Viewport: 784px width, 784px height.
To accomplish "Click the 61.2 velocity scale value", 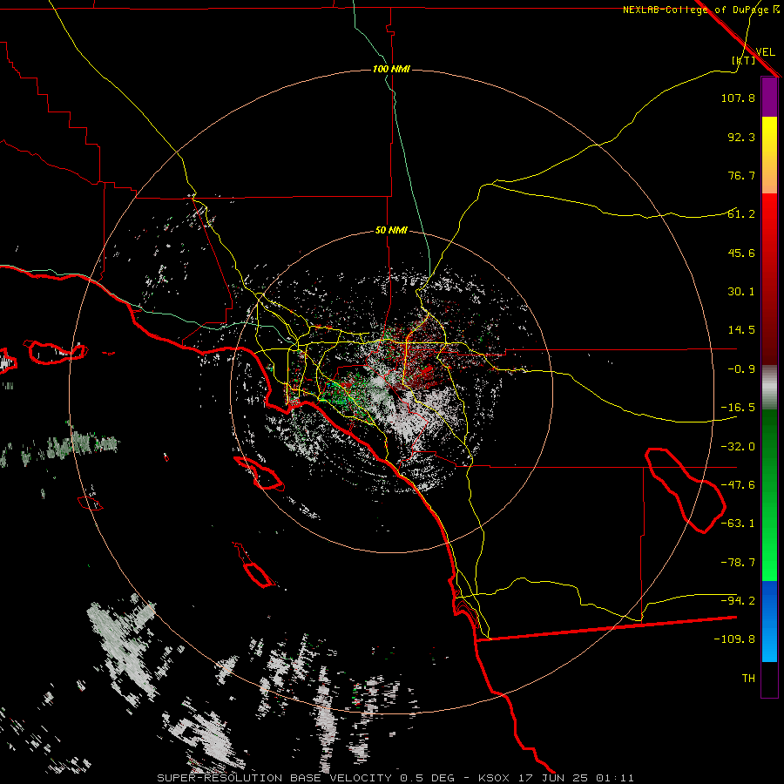I will tap(741, 214).
